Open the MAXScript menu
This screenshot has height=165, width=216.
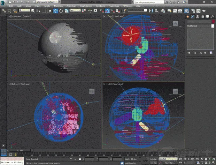(128, 6)
